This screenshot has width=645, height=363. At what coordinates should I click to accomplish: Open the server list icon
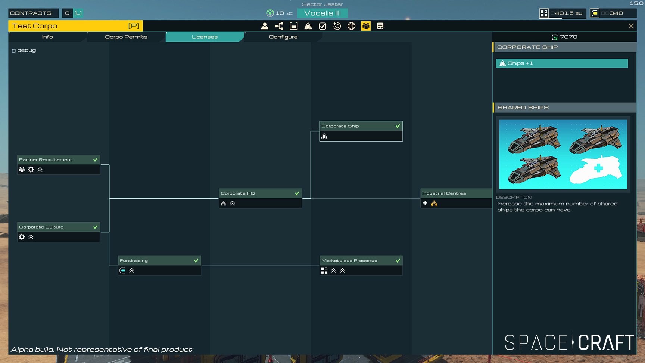point(380,26)
